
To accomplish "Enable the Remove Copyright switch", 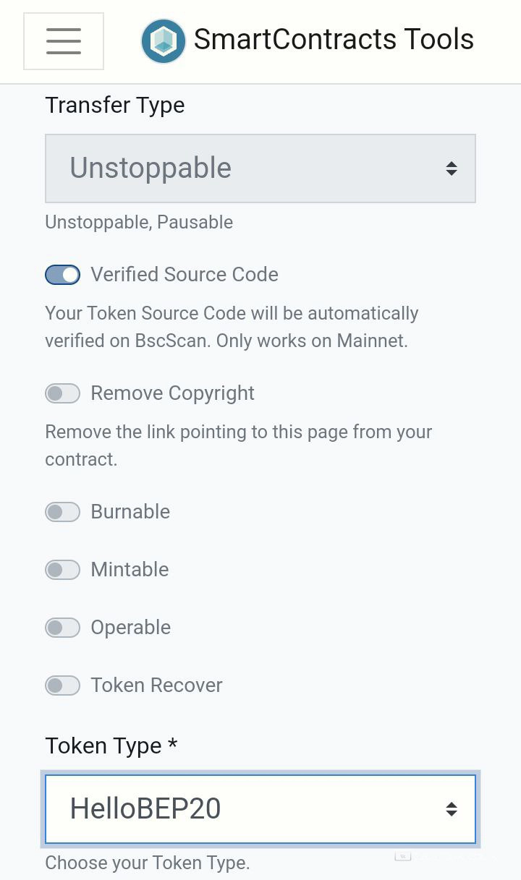I will coord(63,393).
